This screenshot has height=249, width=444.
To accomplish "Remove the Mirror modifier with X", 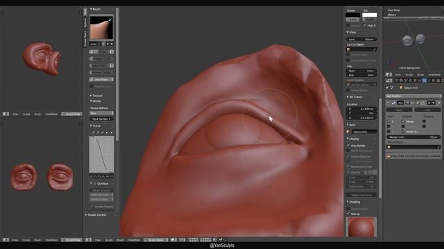I will click(439, 103).
